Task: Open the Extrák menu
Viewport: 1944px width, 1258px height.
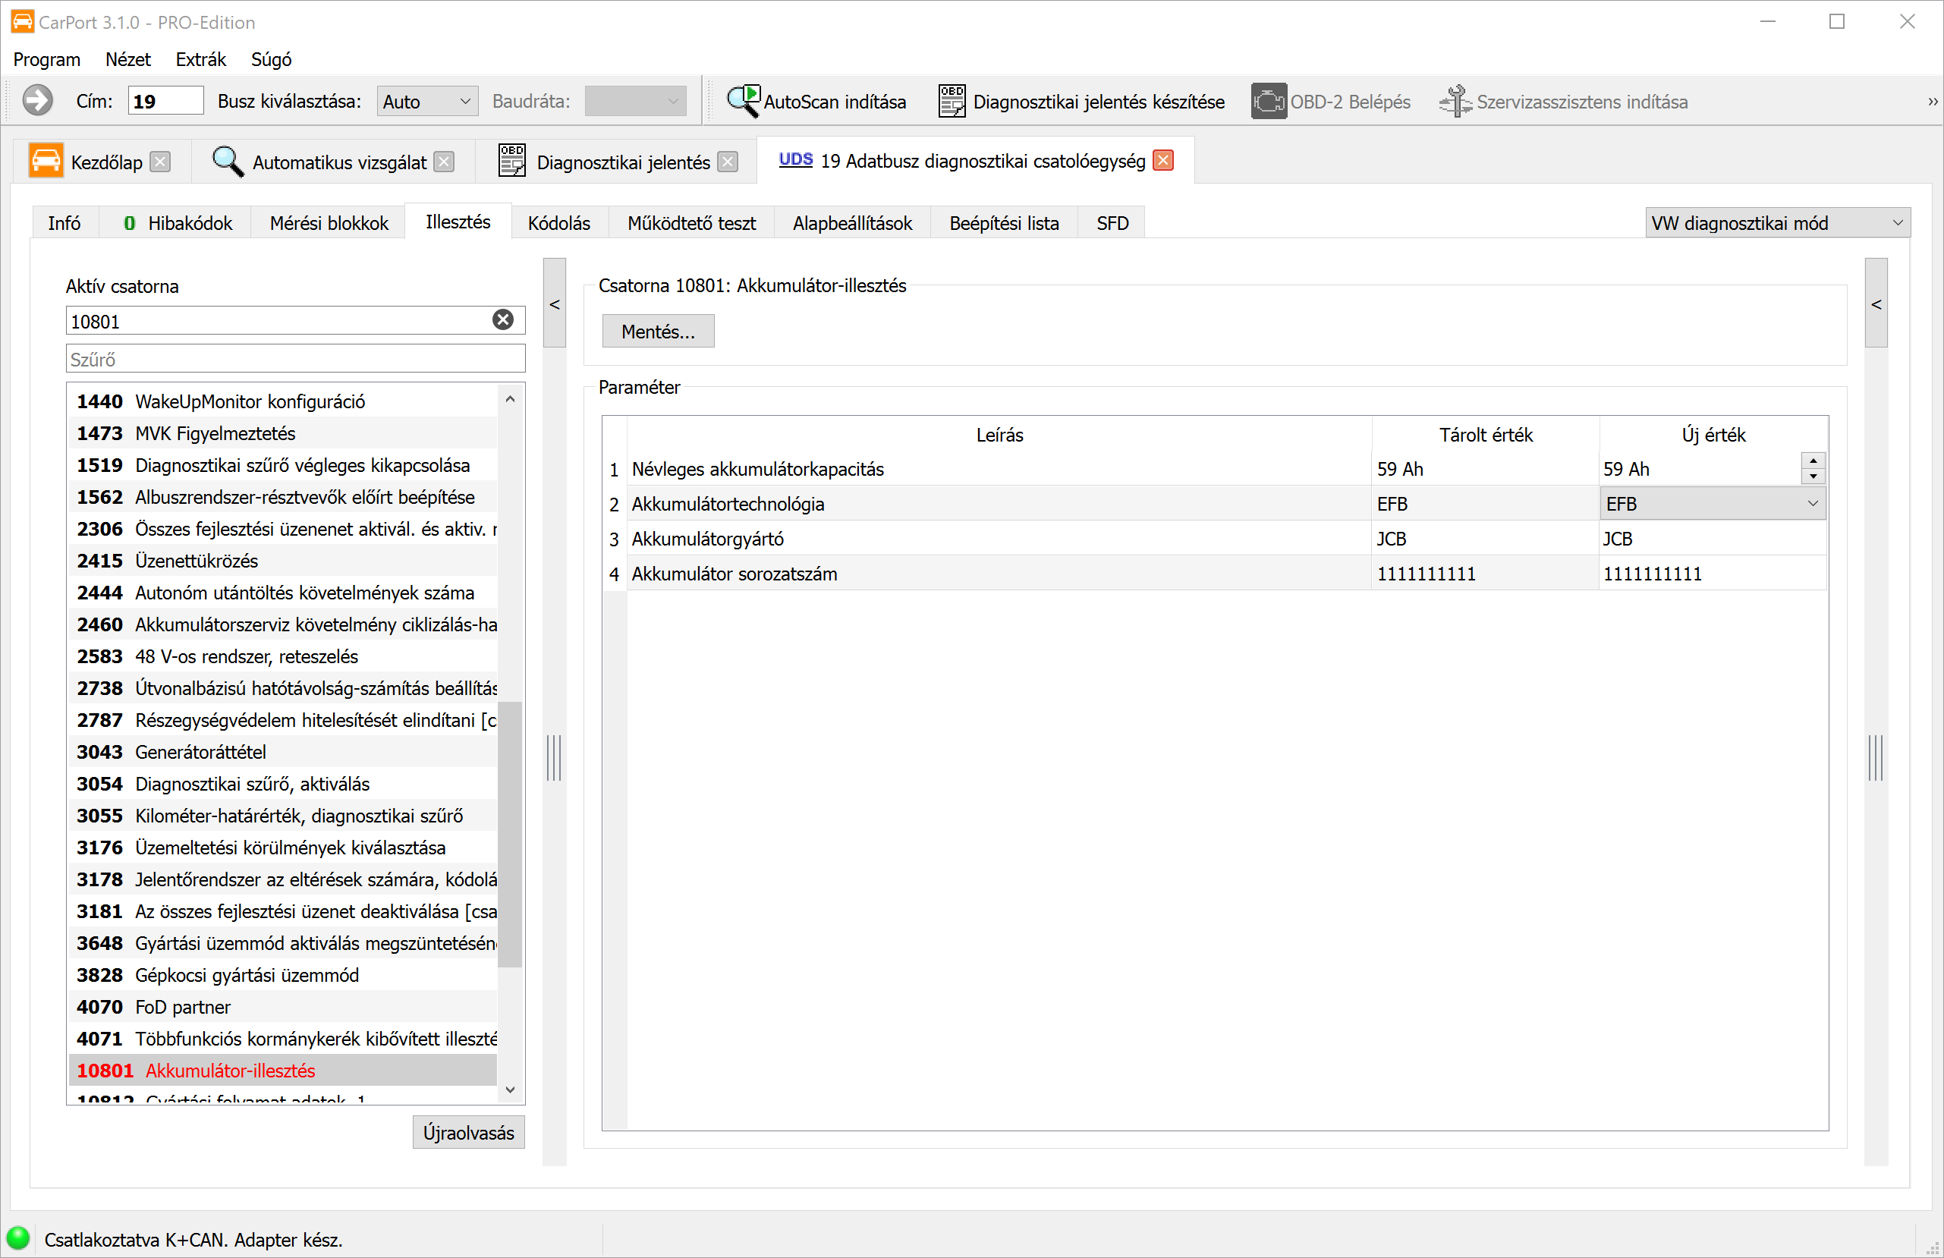Action: 200,60
